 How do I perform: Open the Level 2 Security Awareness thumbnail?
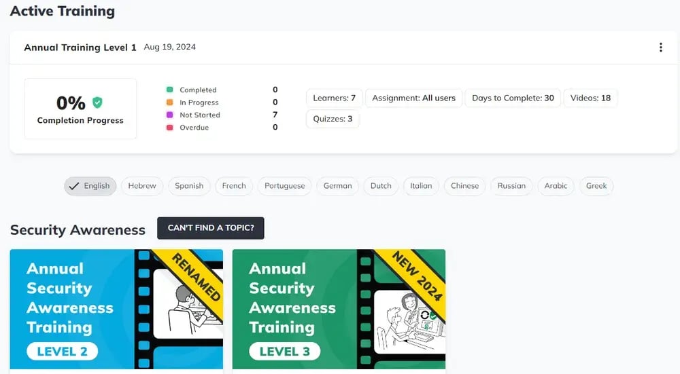[116, 309]
